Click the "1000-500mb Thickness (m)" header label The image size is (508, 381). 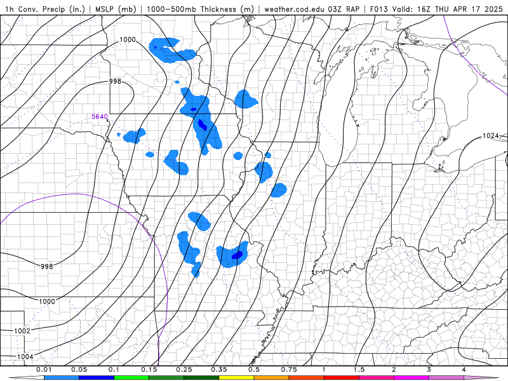(x=200, y=9)
